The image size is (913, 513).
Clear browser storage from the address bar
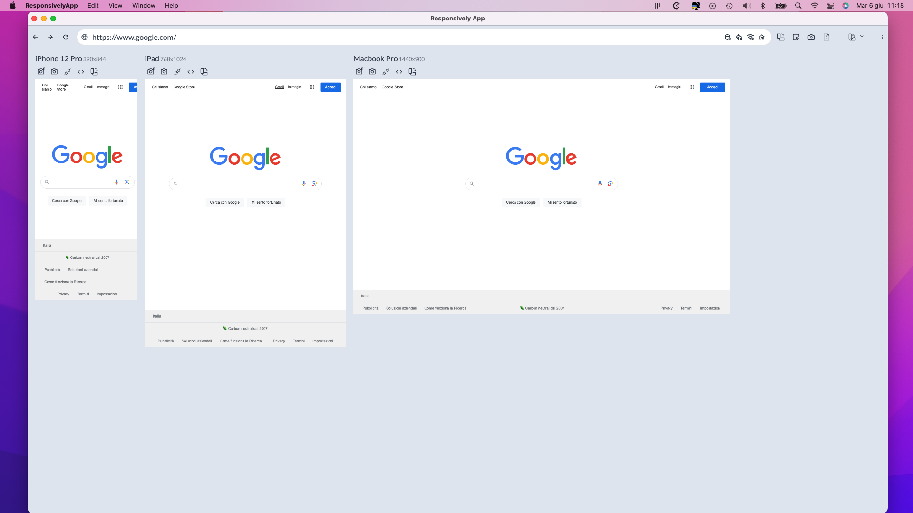pyautogui.click(x=727, y=37)
